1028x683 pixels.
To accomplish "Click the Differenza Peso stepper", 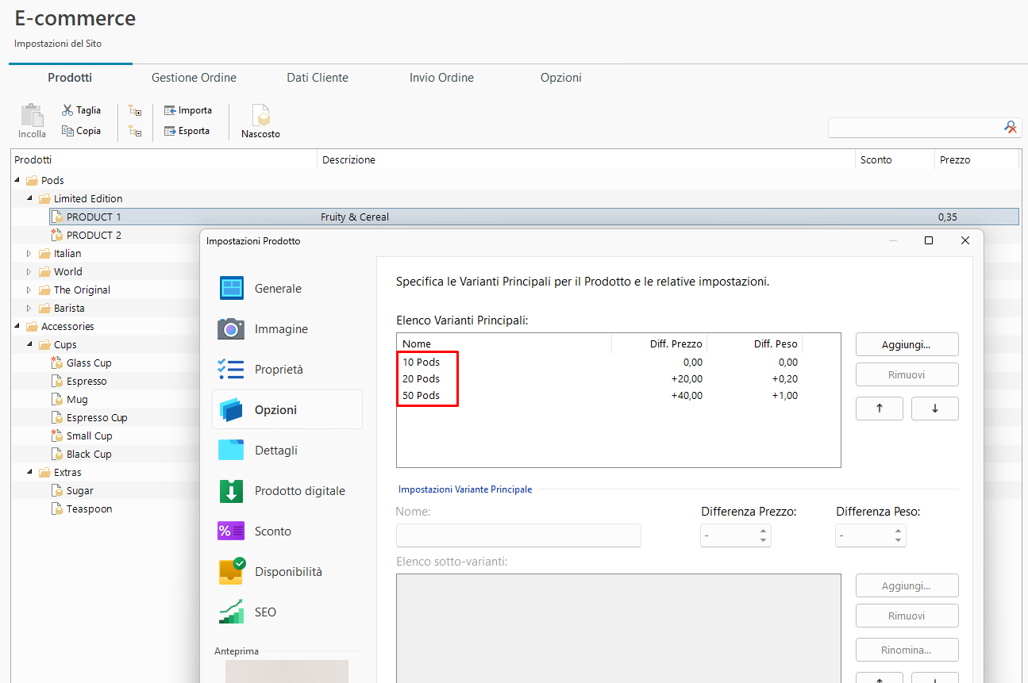I will coord(870,535).
